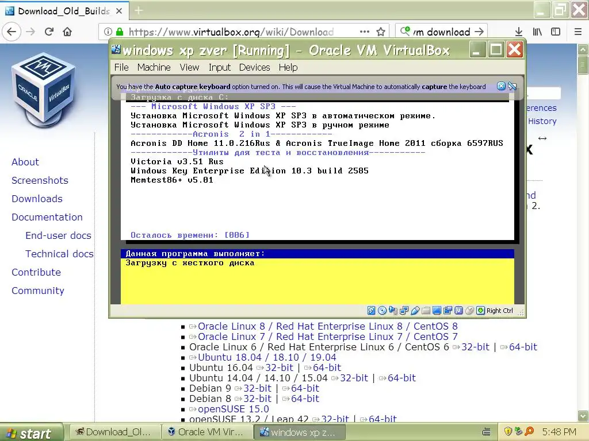Viewport: 589px width, 441px height.
Task: Click the green padlock security icon
Action: (120, 32)
